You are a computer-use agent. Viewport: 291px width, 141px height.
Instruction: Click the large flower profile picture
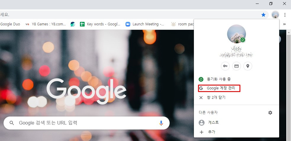tap(237, 34)
